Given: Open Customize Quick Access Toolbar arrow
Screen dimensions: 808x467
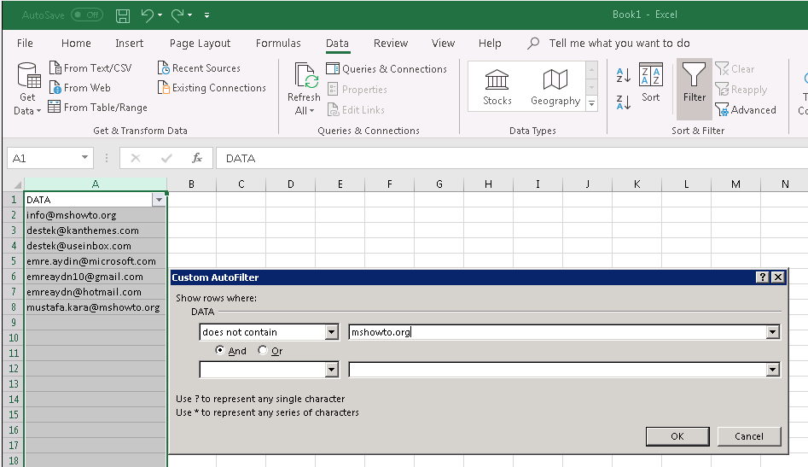Looking at the screenshot, I should (206, 15).
